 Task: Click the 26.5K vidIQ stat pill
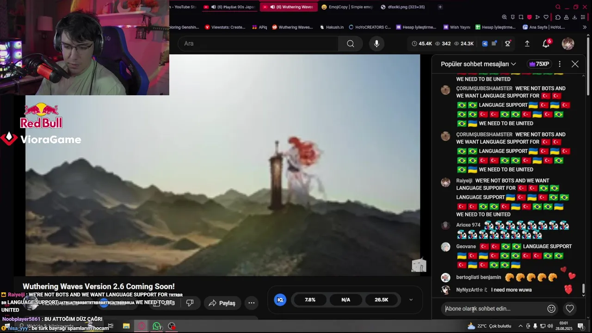(381, 300)
